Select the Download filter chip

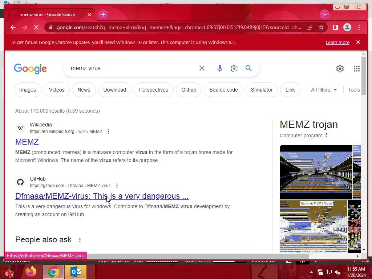[x=114, y=90]
